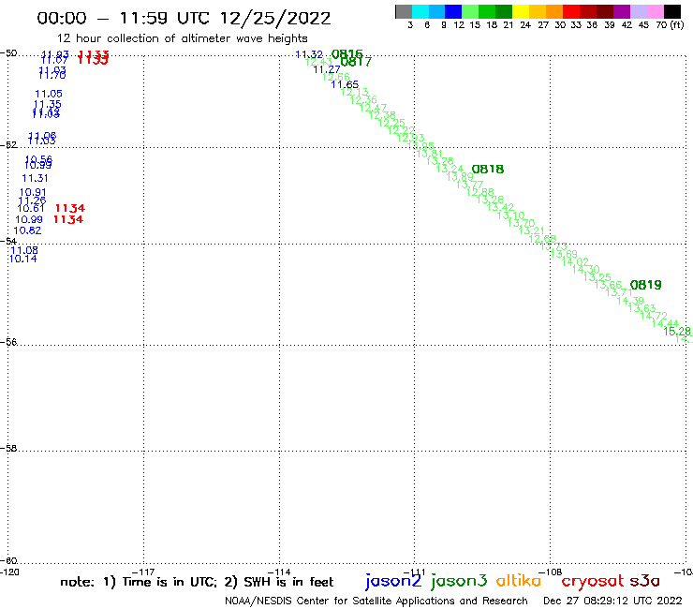Select the black swatch at the scale end
This screenshot has height=609, width=693.
pos(671,11)
